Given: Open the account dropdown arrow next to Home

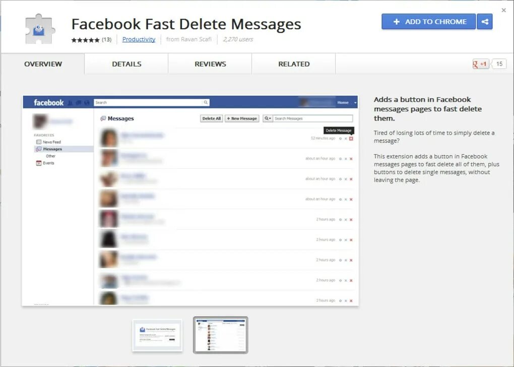Looking at the screenshot, I should (355, 103).
